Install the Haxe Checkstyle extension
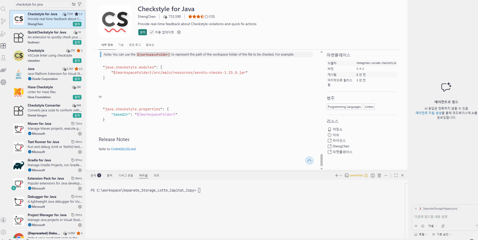The height and width of the screenshot is (240, 478). [x=77, y=97]
